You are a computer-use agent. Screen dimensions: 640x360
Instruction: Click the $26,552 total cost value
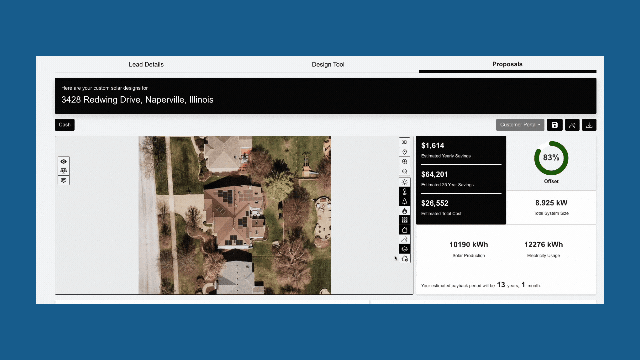(x=435, y=203)
